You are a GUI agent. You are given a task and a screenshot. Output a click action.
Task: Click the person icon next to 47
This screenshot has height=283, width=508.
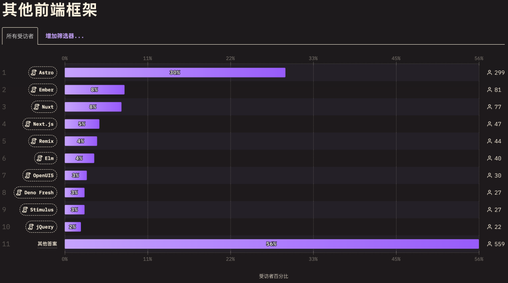490,124
